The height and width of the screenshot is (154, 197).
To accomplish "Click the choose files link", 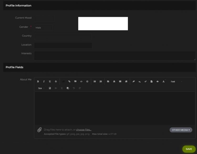I will pyautogui.click(x=84, y=130).
